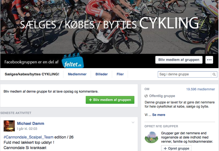Expand description with Se mere
The width and height of the screenshot is (219, 151).
coord(159,115)
